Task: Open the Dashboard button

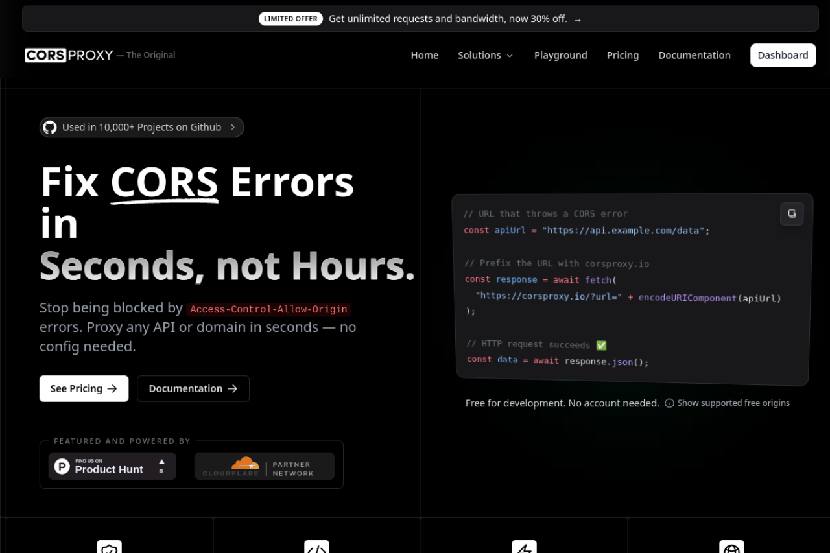Action: click(783, 55)
